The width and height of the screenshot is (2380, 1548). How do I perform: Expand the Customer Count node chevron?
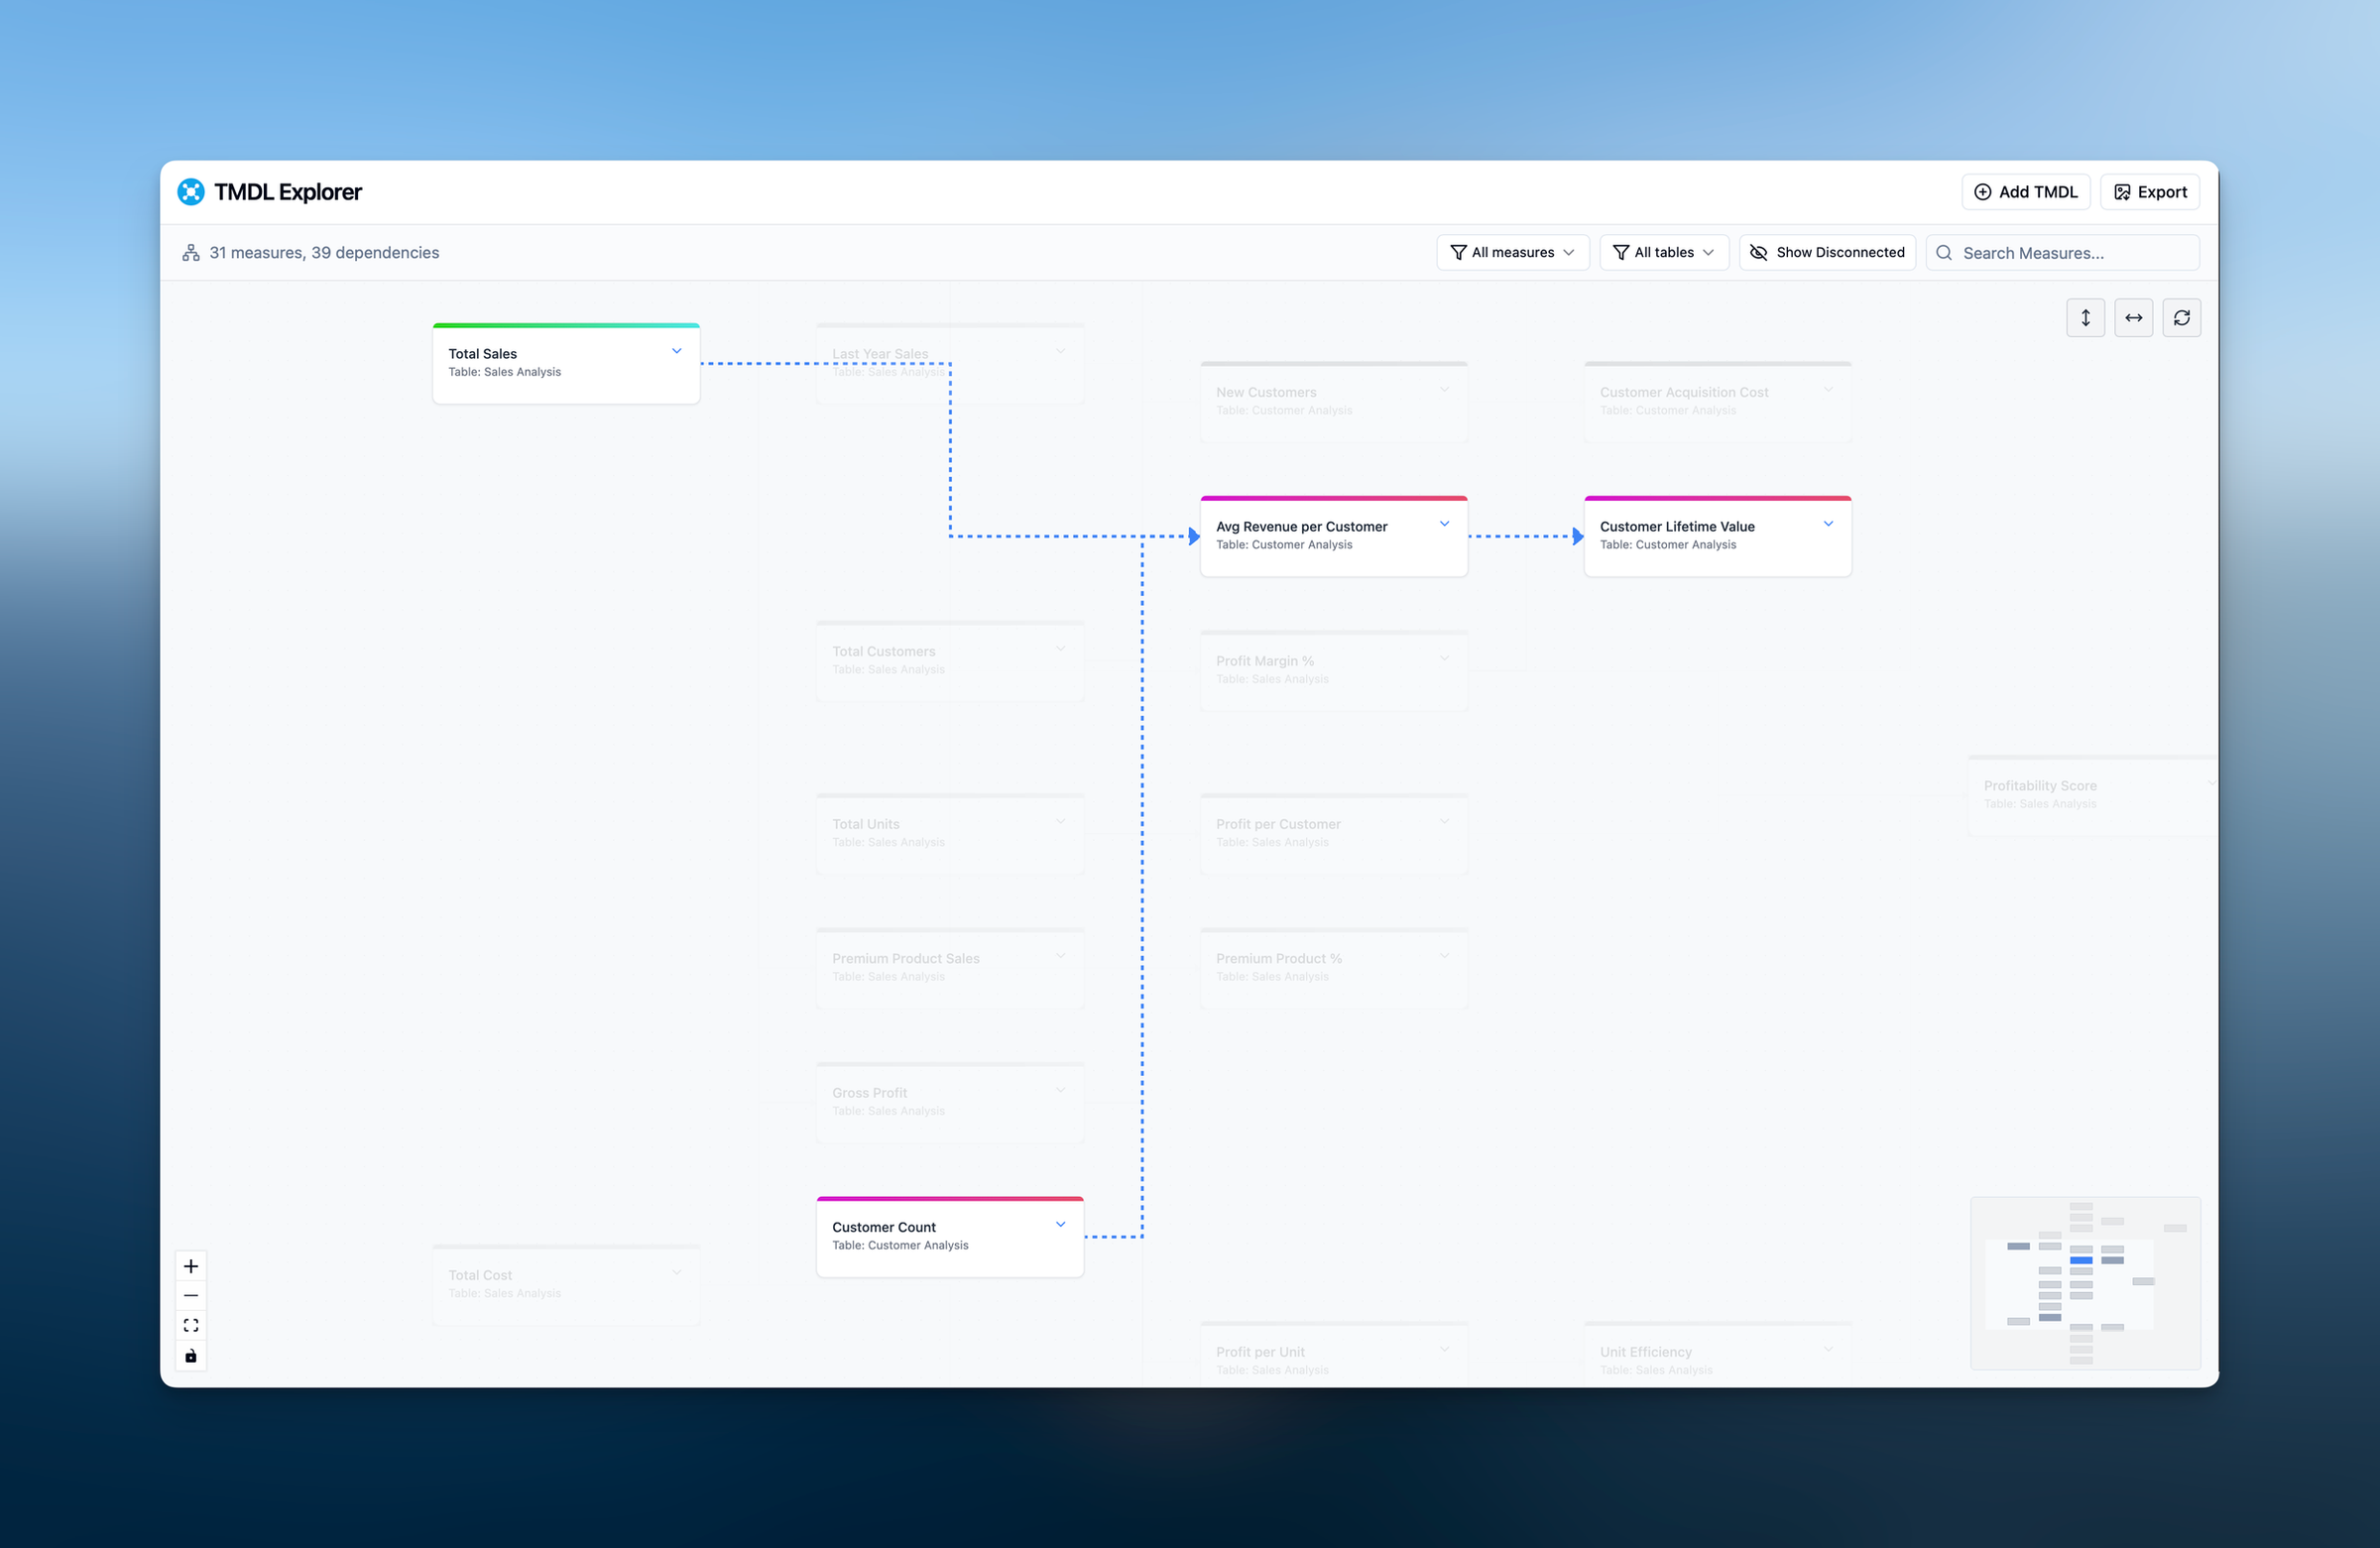pos(1060,1225)
